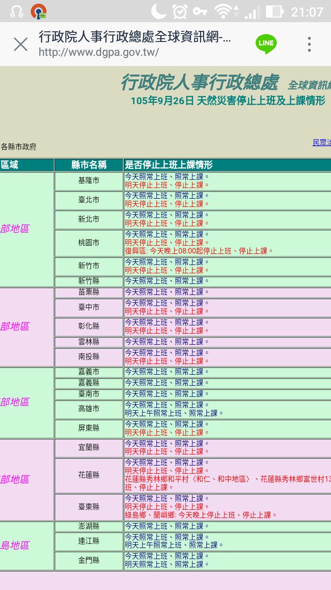Select the 南投縣 cell
The image size is (331, 590).
[x=89, y=357]
